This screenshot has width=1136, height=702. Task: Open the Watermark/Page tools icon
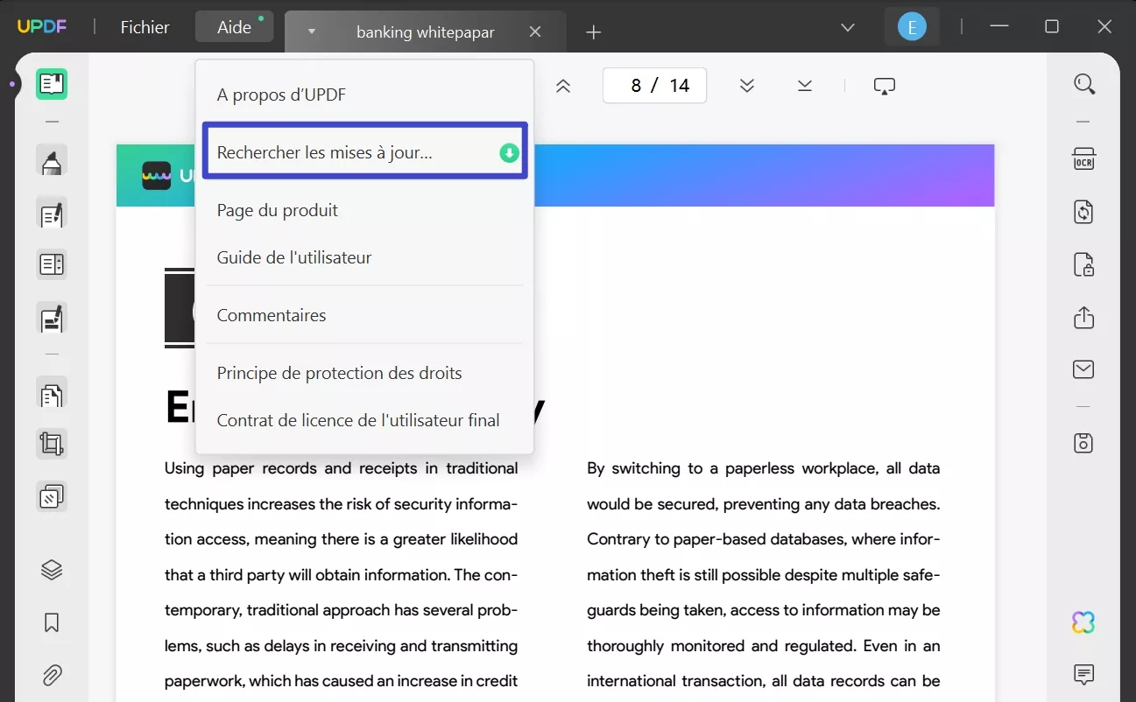pos(52,496)
